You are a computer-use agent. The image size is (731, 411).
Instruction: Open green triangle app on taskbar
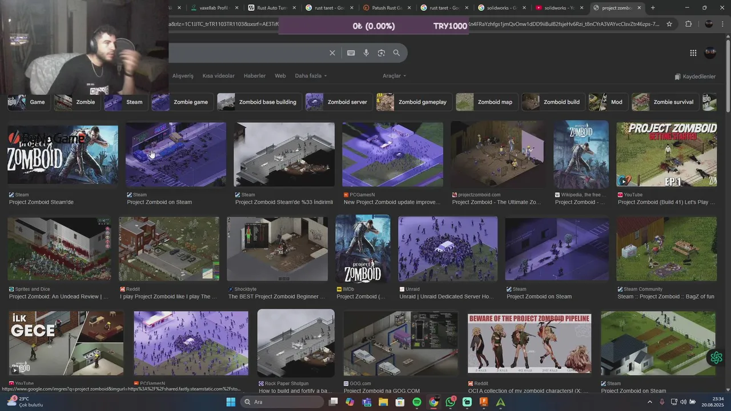(x=501, y=402)
